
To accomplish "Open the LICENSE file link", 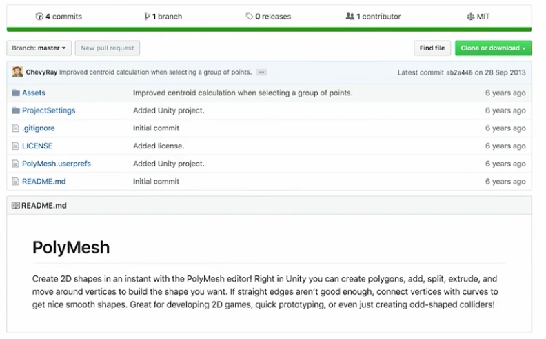I will (37, 146).
